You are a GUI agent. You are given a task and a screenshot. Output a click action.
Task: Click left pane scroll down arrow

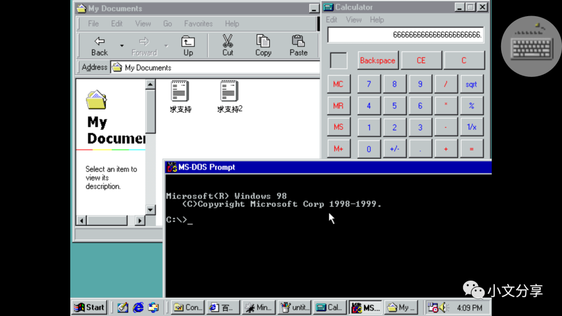click(x=150, y=209)
